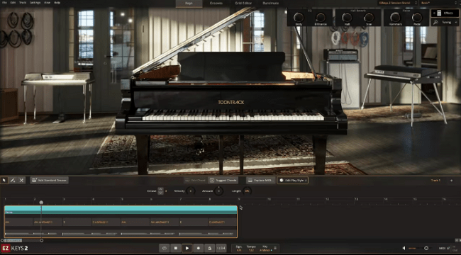
Task: Turn the Hammers noise knob
Action: [395, 17]
